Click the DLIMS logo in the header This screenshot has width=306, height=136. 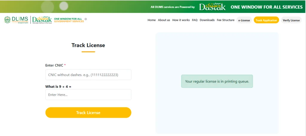pos(16,20)
